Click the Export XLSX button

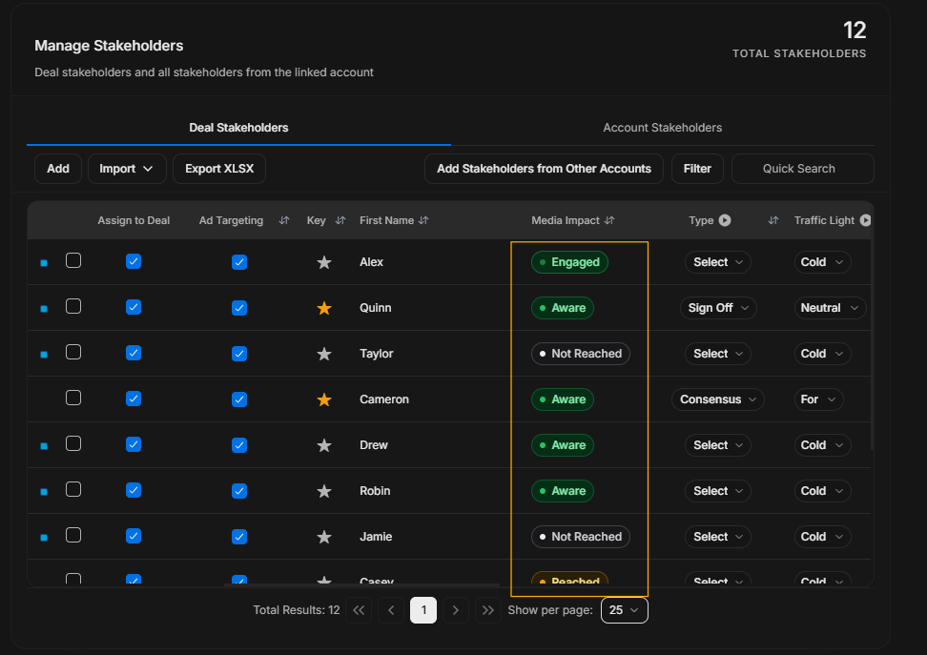pos(219,169)
